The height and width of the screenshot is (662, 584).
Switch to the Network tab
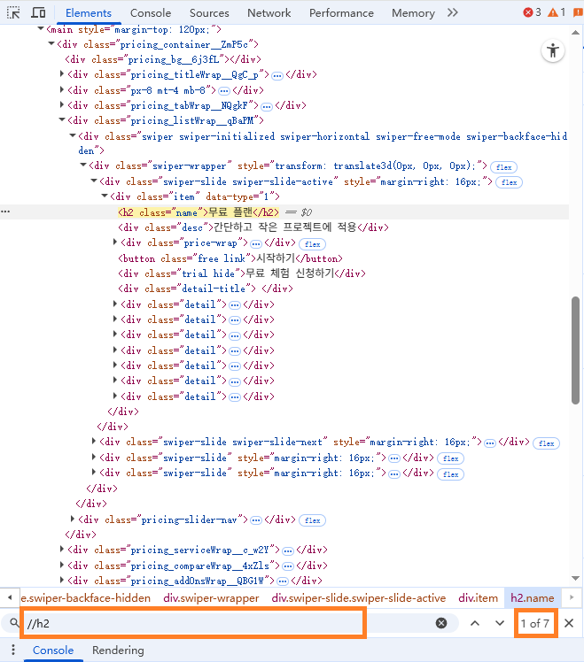click(269, 13)
